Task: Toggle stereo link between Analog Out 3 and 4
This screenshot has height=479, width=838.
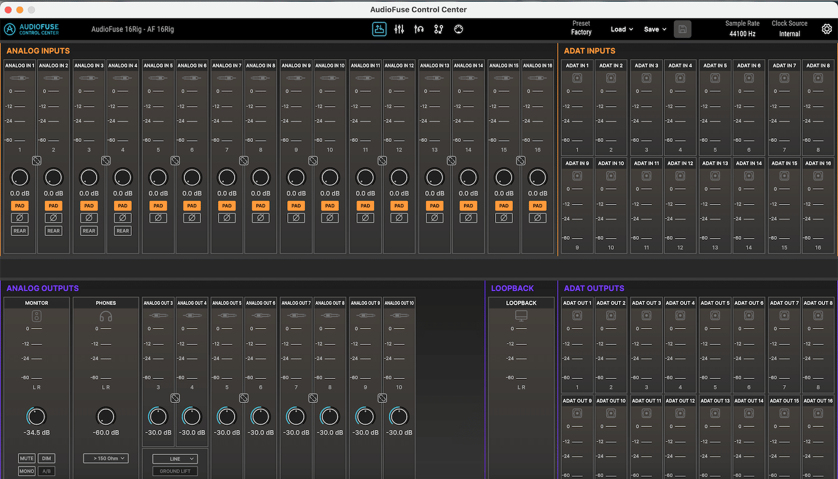Action: coord(175,398)
